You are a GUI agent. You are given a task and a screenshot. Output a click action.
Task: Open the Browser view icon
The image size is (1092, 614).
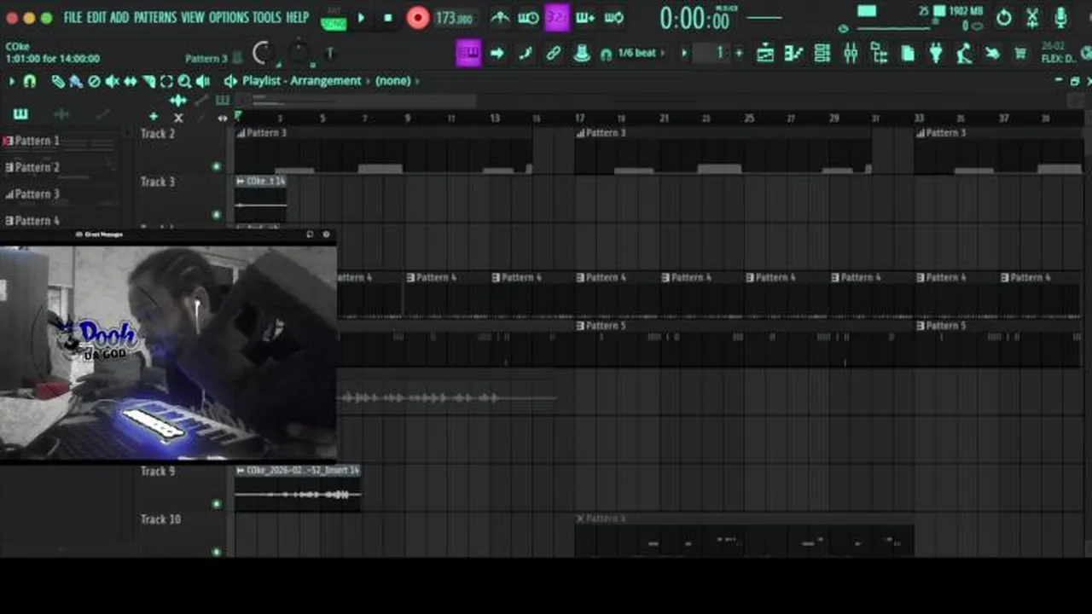click(x=879, y=54)
